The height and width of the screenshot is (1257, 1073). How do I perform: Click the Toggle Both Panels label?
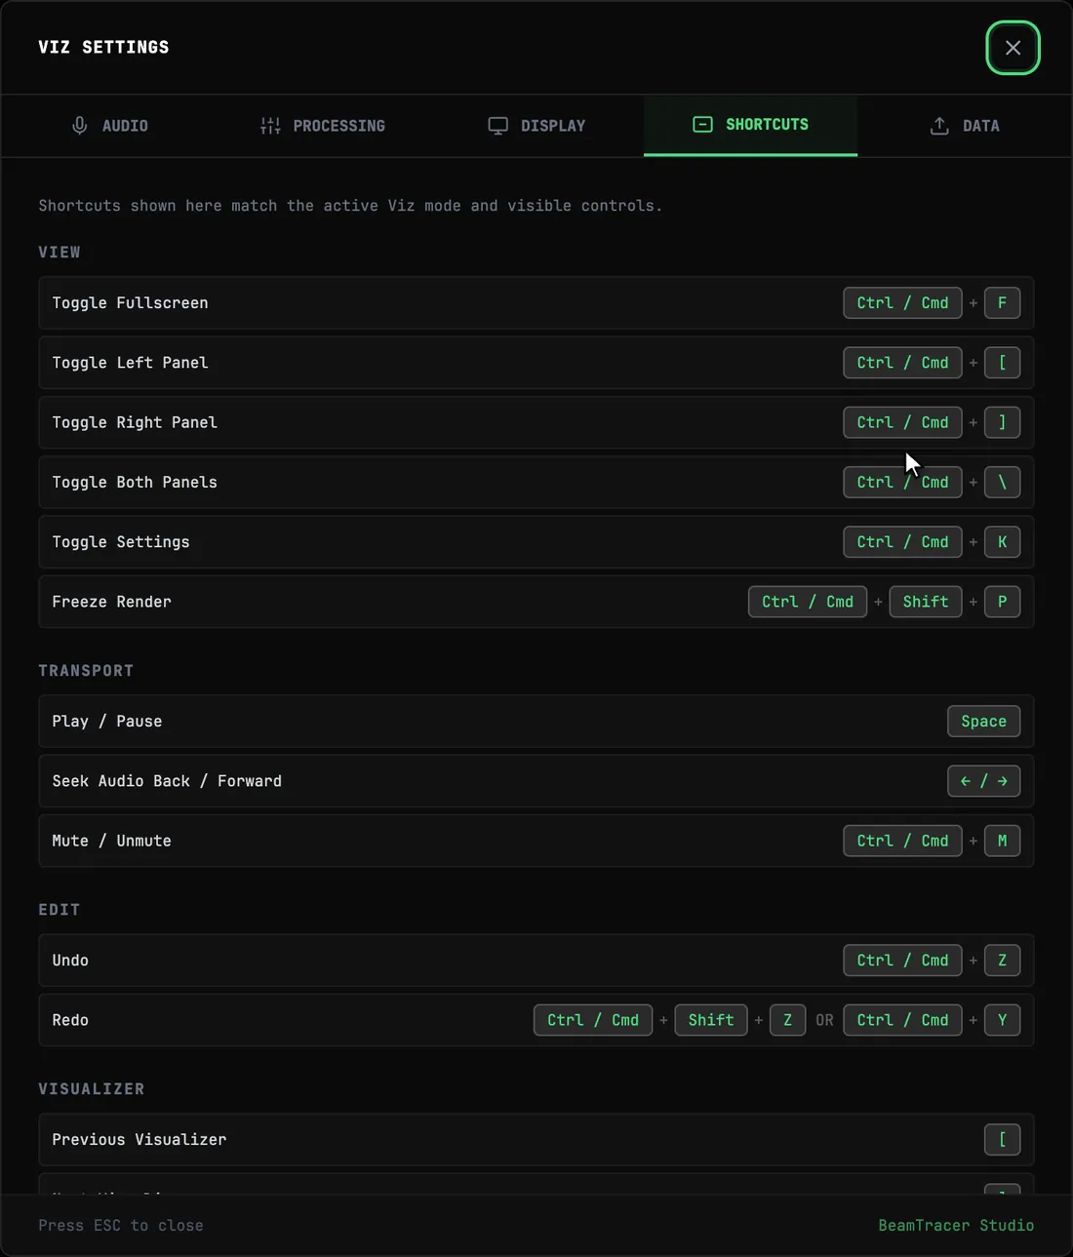(135, 482)
